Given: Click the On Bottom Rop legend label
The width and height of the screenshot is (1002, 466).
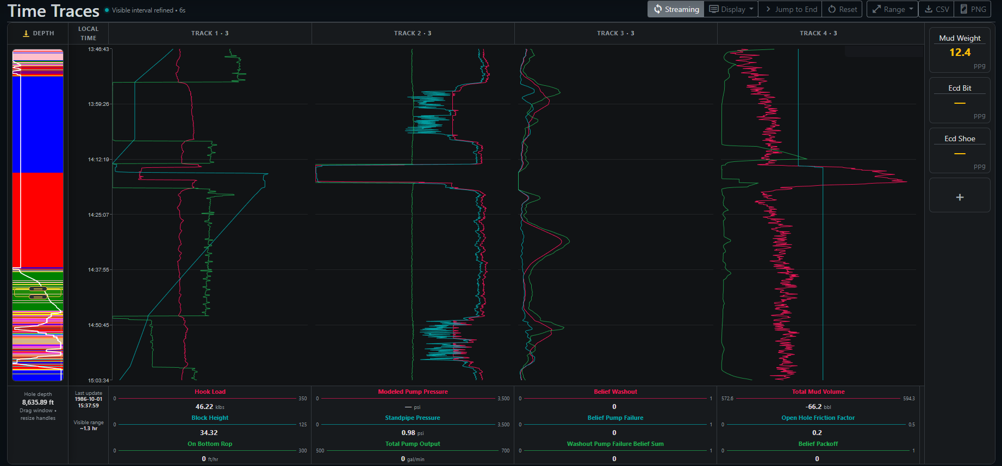Looking at the screenshot, I should click(x=210, y=444).
